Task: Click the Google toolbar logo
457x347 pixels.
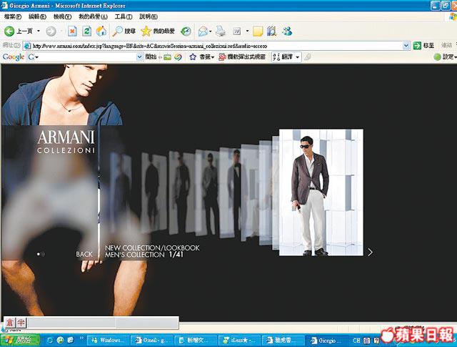Action: pos(13,57)
